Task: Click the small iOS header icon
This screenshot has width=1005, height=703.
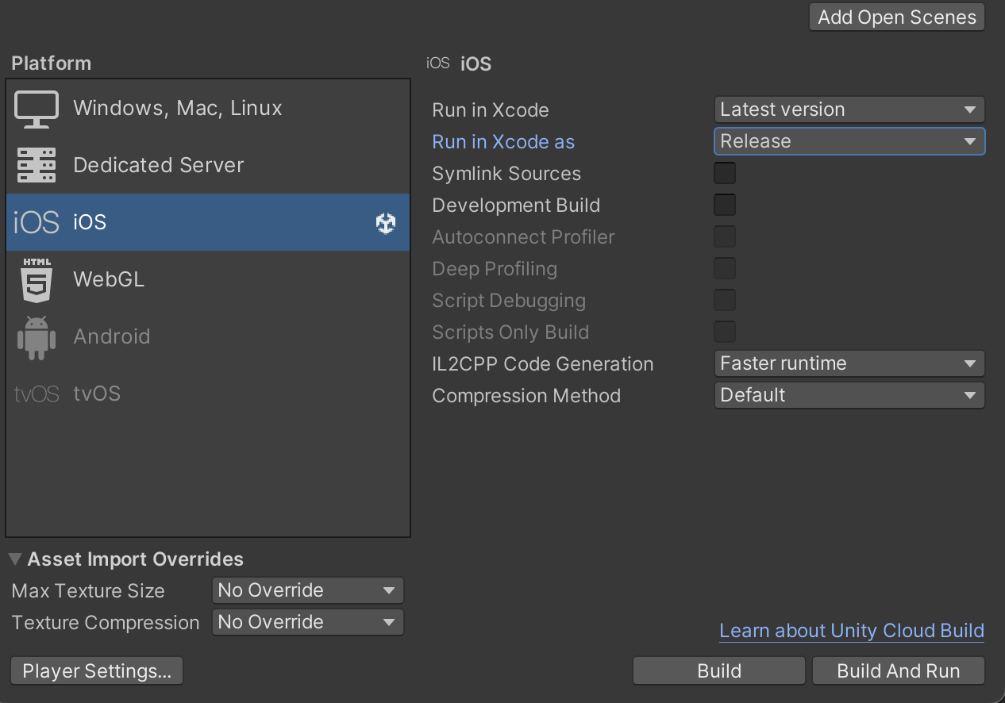Action: [x=438, y=63]
